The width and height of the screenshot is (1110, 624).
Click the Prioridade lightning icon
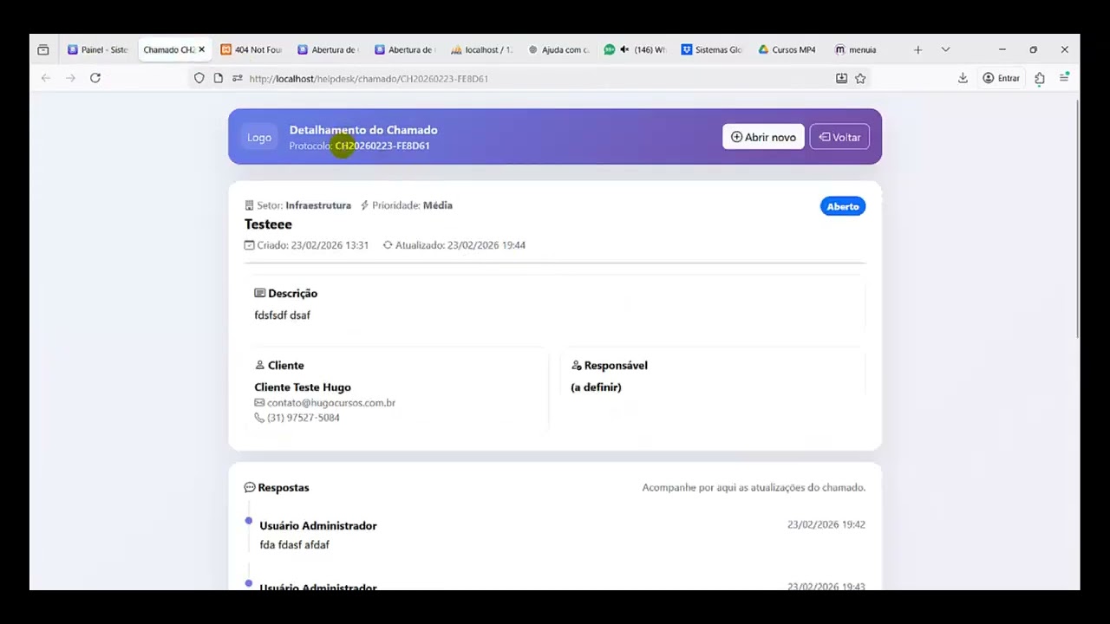[364, 205]
